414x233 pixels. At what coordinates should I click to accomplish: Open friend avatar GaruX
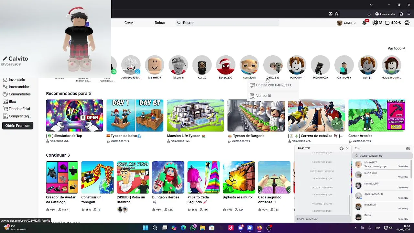(x=202, y=65)
